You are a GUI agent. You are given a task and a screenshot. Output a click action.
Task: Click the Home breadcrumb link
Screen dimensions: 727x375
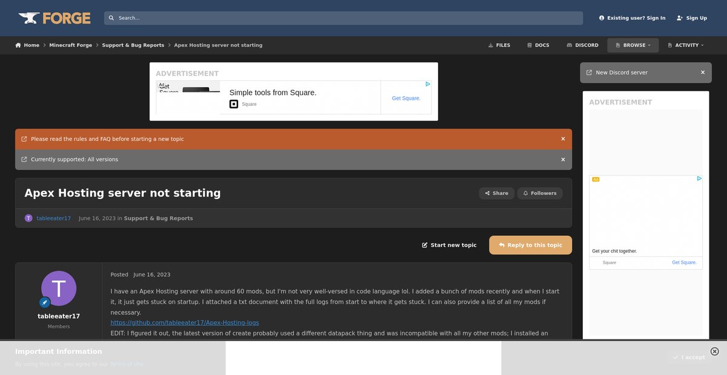tap(27, 45)
